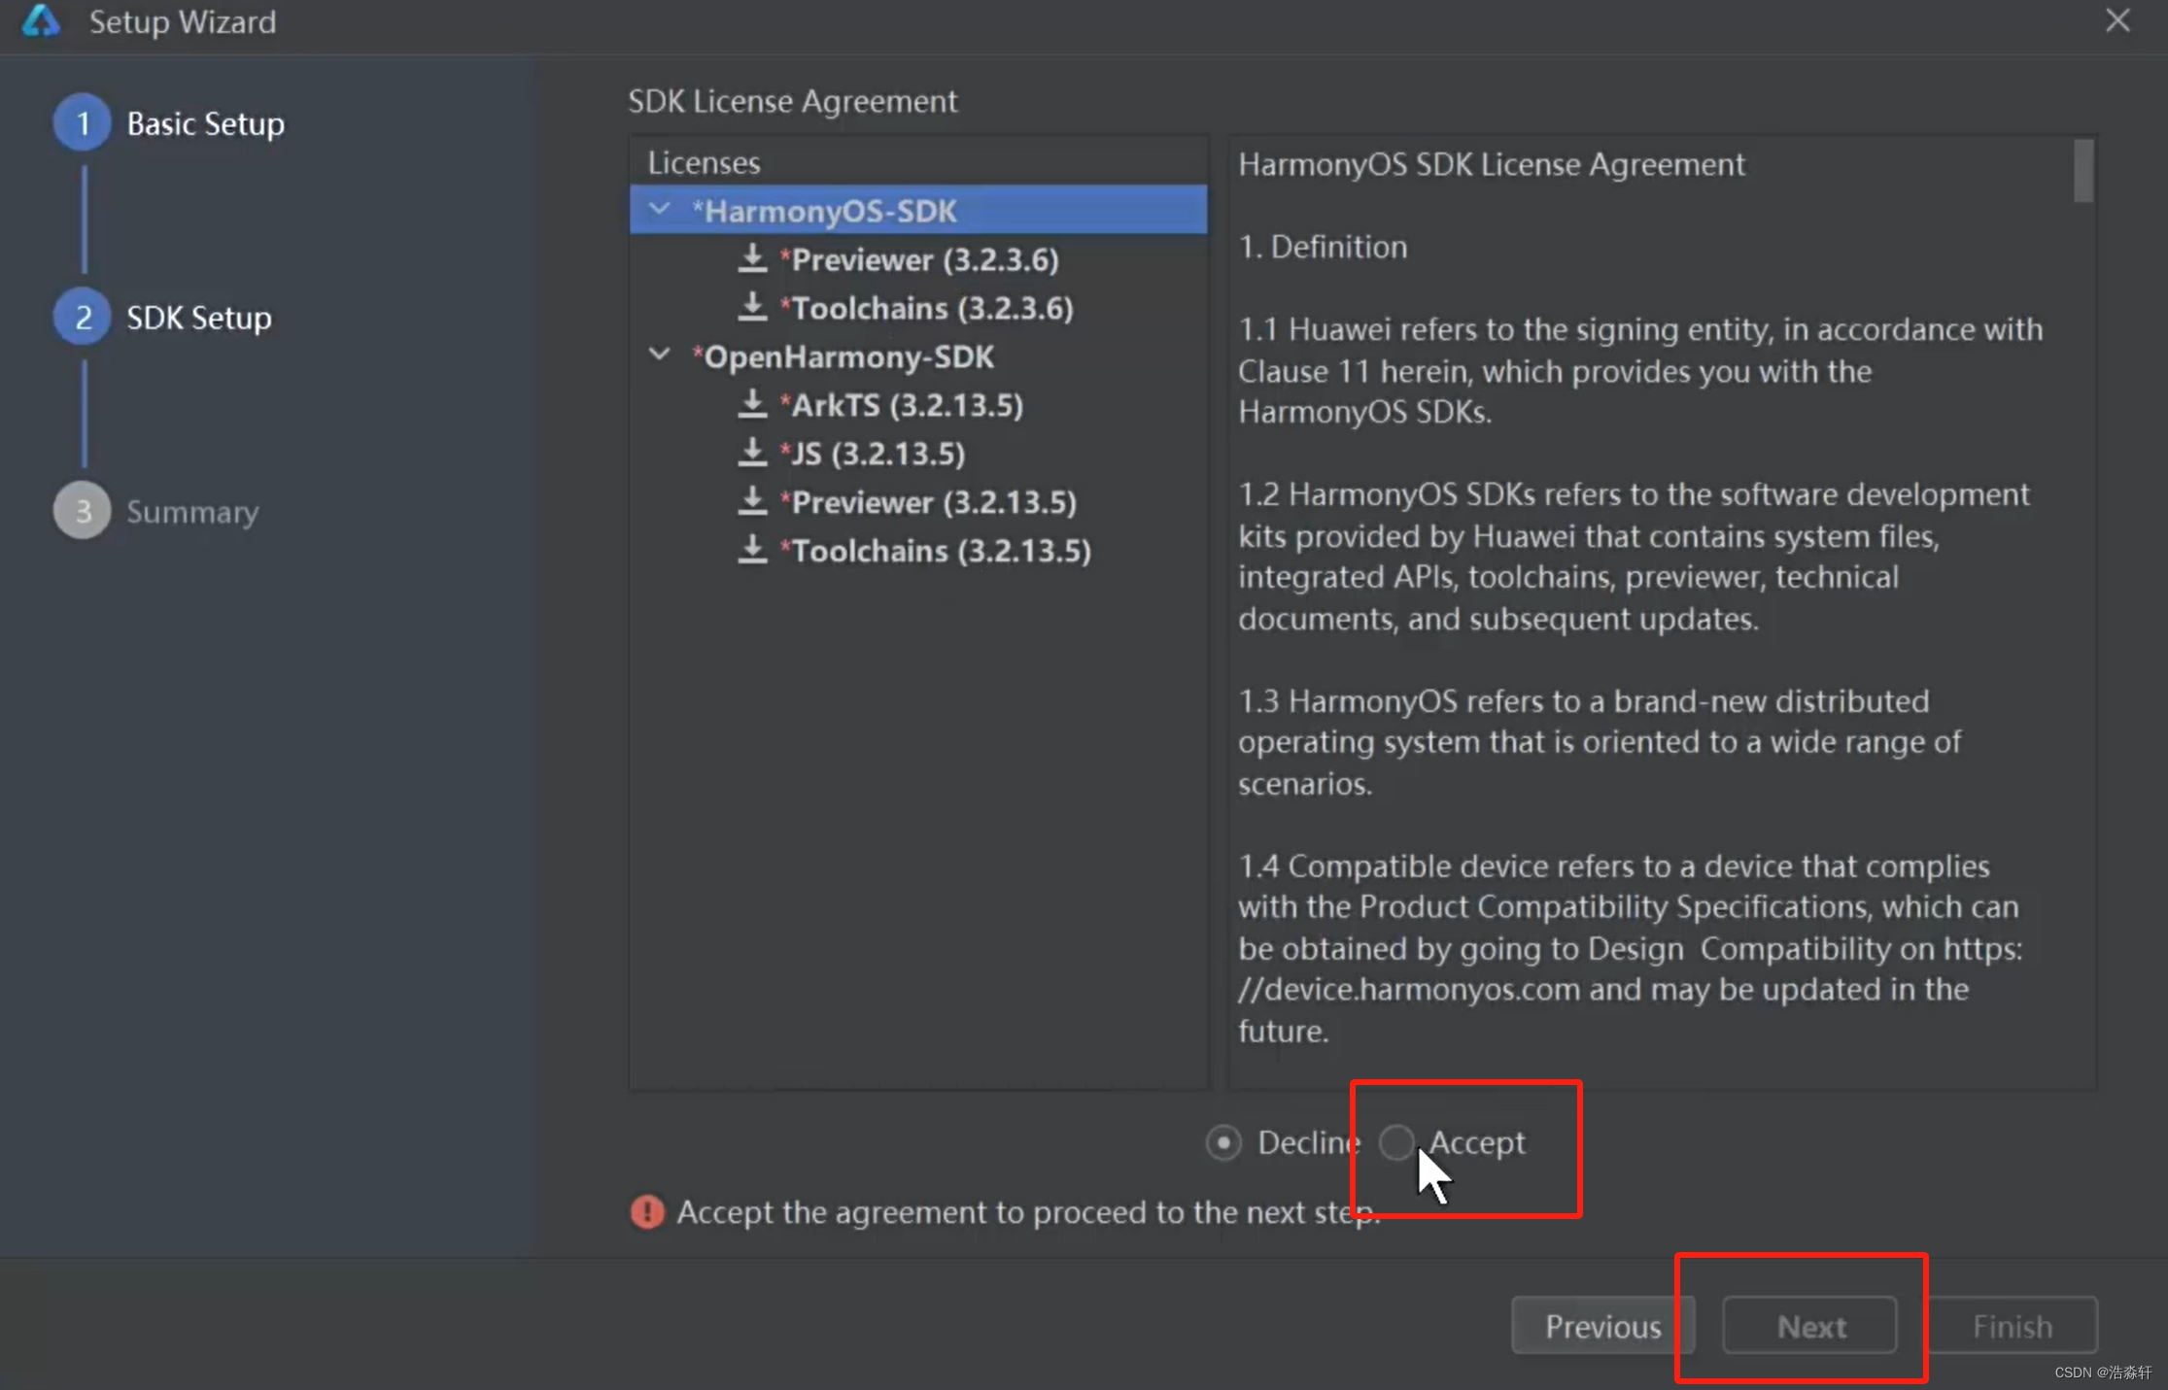Collapse the OpenHarmony-SDK tree node

[x=660, y=356]
